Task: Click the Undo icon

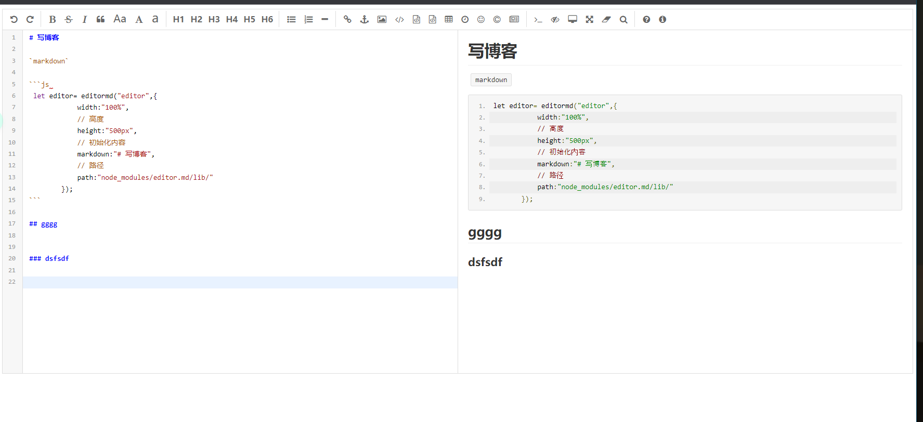Action: (x=14, y=19)
